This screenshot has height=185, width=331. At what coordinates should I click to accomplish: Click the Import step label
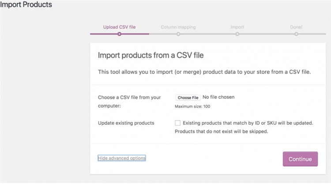coord(237,27)
